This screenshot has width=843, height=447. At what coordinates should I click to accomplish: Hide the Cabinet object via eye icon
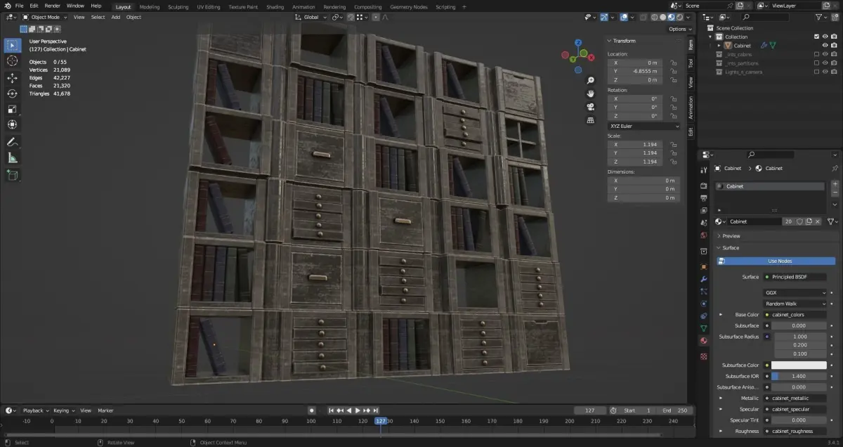pos(825,45)
